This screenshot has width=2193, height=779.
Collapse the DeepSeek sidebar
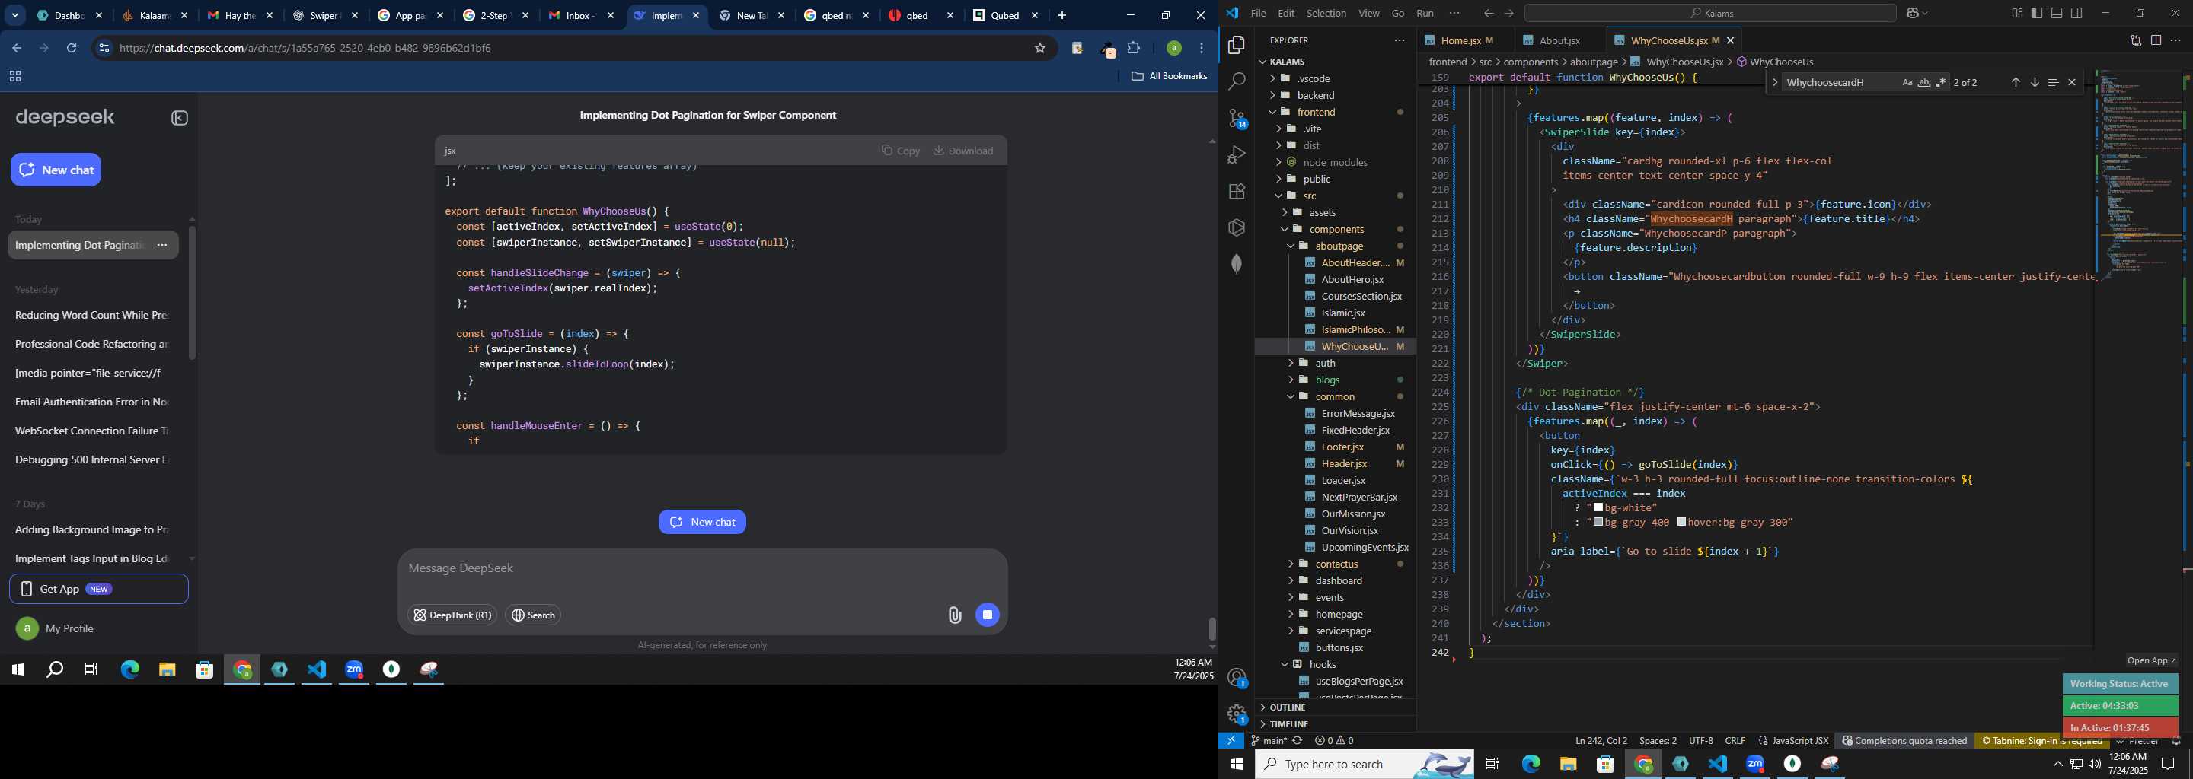click(180, 118)
